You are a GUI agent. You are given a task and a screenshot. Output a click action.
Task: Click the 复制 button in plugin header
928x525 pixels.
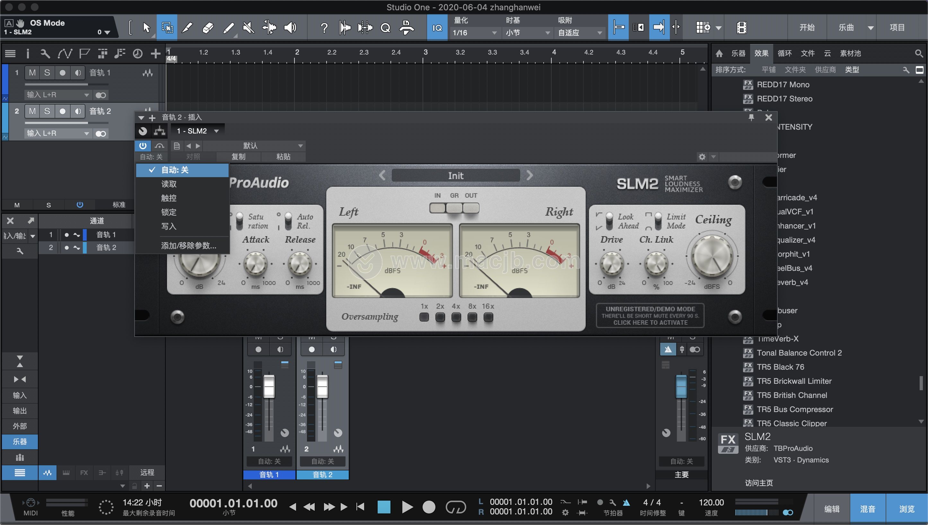pos(239,157)
